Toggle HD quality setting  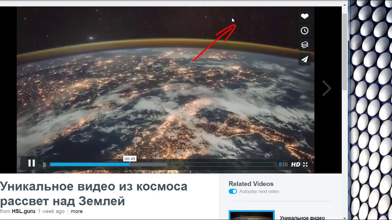click(296, 164)
